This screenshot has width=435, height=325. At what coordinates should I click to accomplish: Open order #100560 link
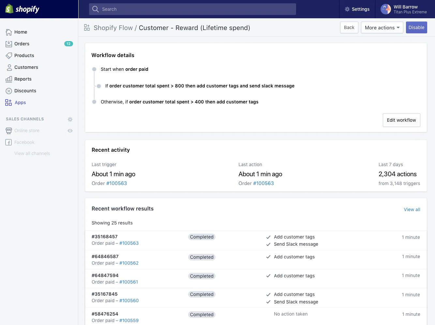(129, 301)
